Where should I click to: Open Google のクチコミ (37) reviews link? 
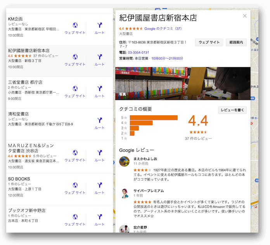click(163, 29)
